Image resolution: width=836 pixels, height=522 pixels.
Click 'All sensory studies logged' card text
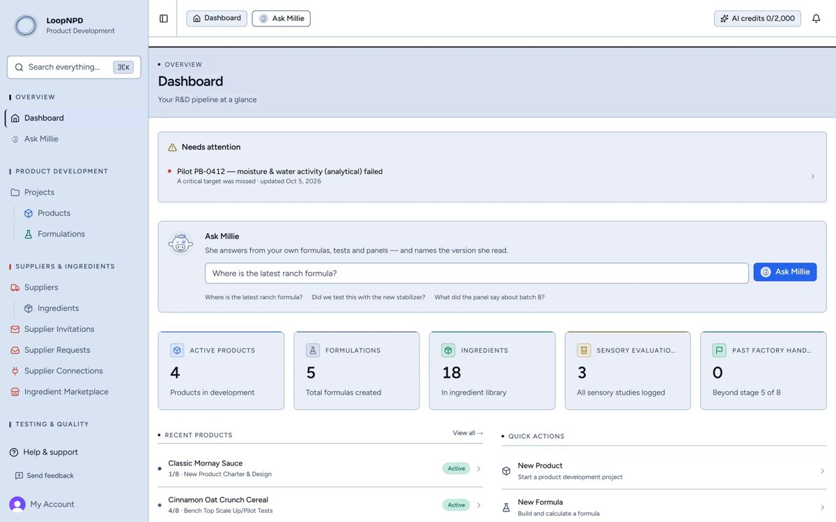pyautogui.click(x=621, y=393)
